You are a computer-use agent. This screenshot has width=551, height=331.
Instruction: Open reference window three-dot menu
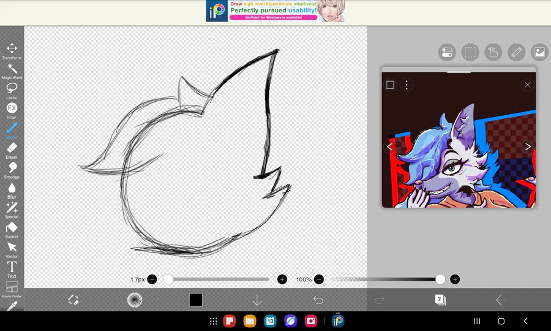[x=407, y=85]
